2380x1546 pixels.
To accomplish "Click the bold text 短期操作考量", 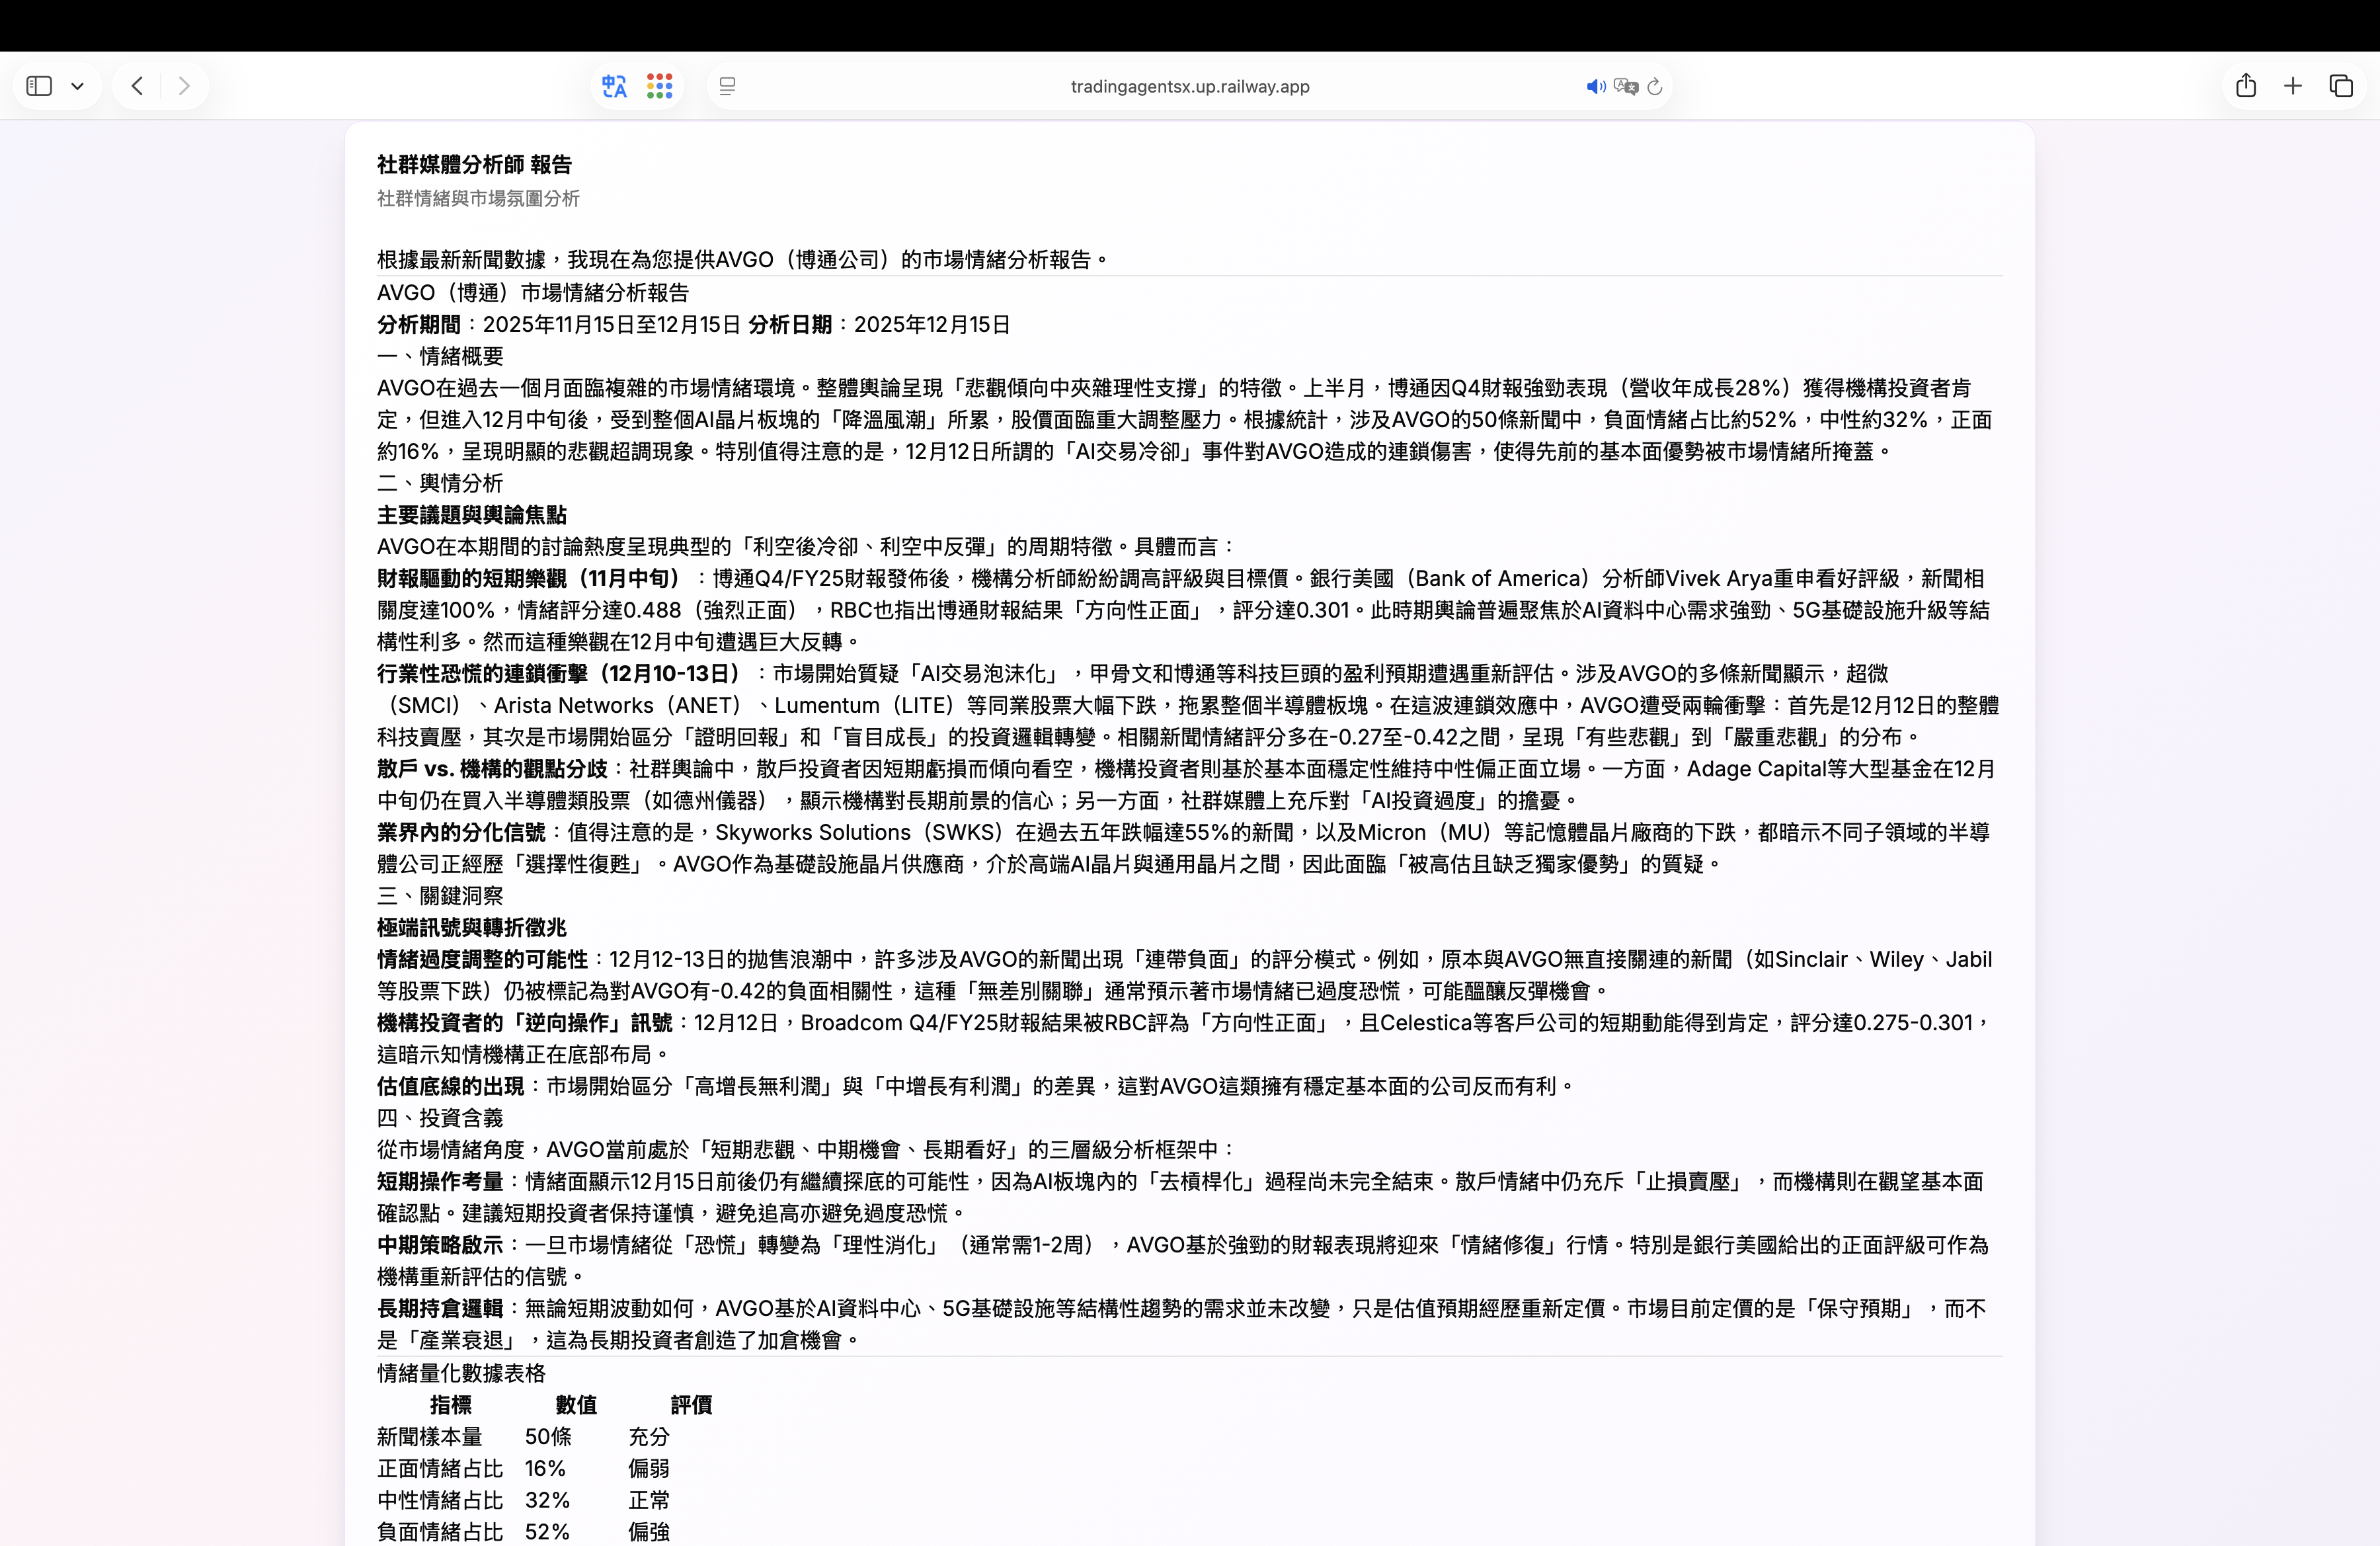I will pyautogui.click(x=440, y=1182).
